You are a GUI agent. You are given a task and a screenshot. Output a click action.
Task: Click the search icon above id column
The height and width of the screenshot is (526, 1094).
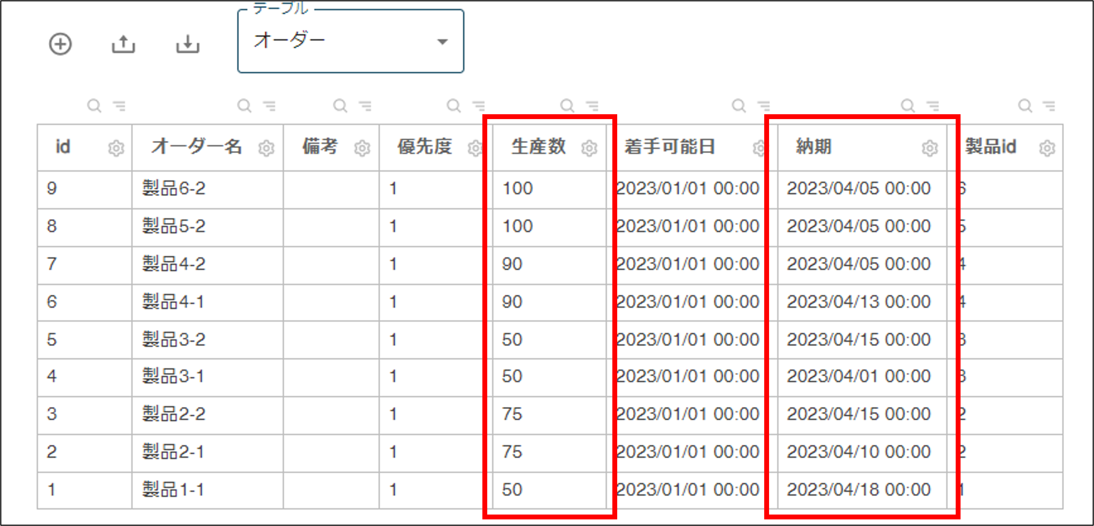94,106
